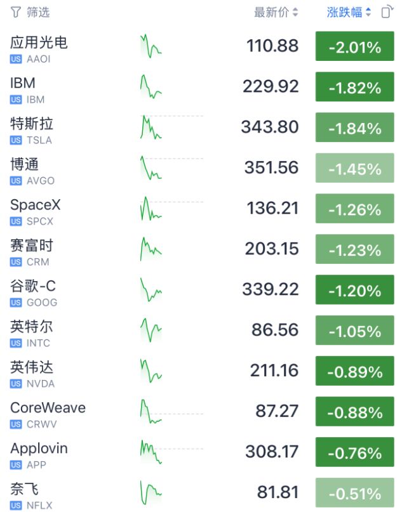This screenshot has height=512, width=402.
Task: Open the 筛选 filter funnel icon
Action: (15, 13)
